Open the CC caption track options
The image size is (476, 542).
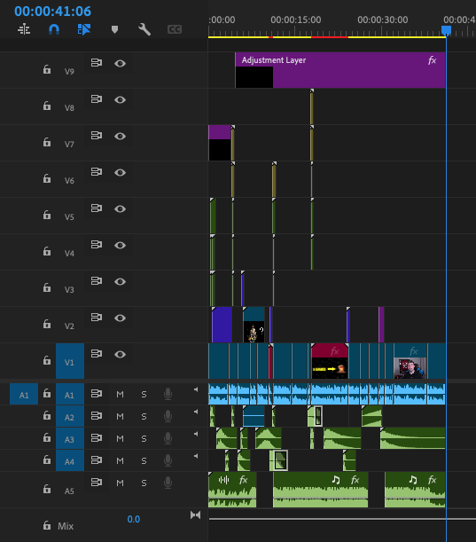coord(175,29)
